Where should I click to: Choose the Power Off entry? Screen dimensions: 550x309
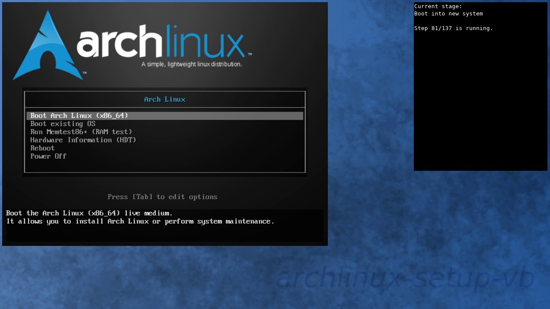48,157
